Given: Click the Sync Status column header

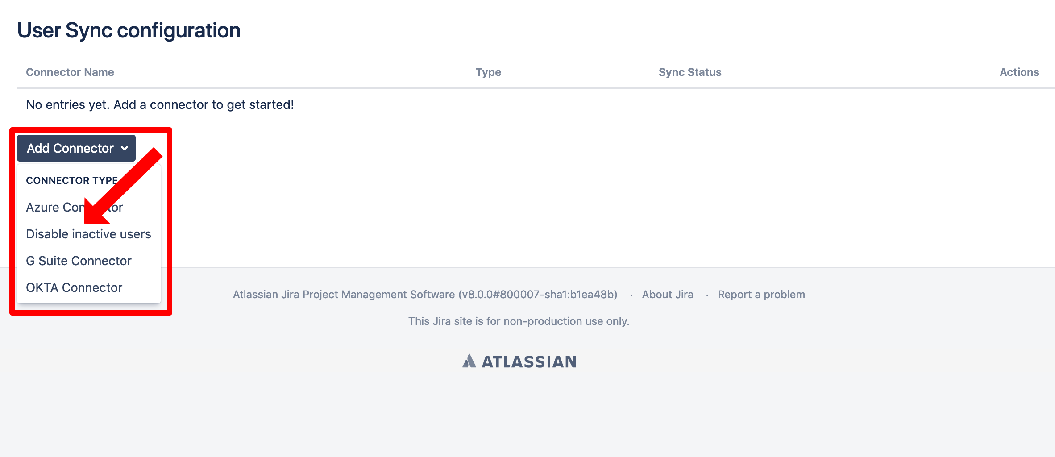Looking at the screenshot, I should [x=689, y=72].
